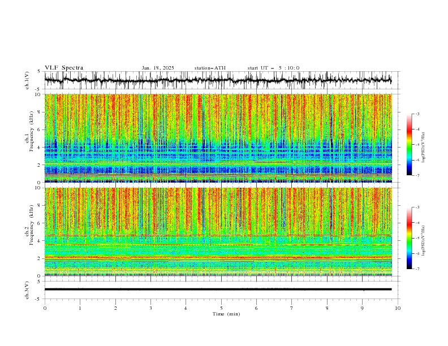Click the "Time (min)" x-axis label
Screen dimensions: 448x346
pyautogui.click(x=226, y=314)
